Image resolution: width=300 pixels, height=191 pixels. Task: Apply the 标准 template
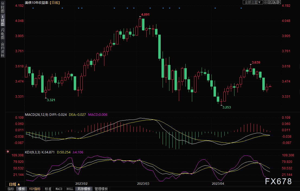coord(48,189)
